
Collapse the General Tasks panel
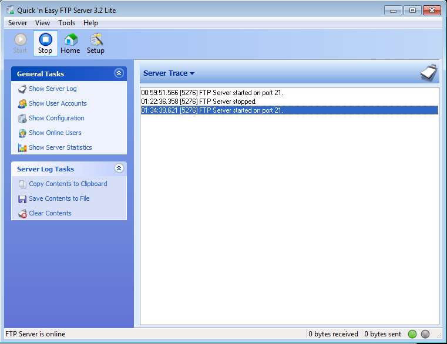pos(119,73)
